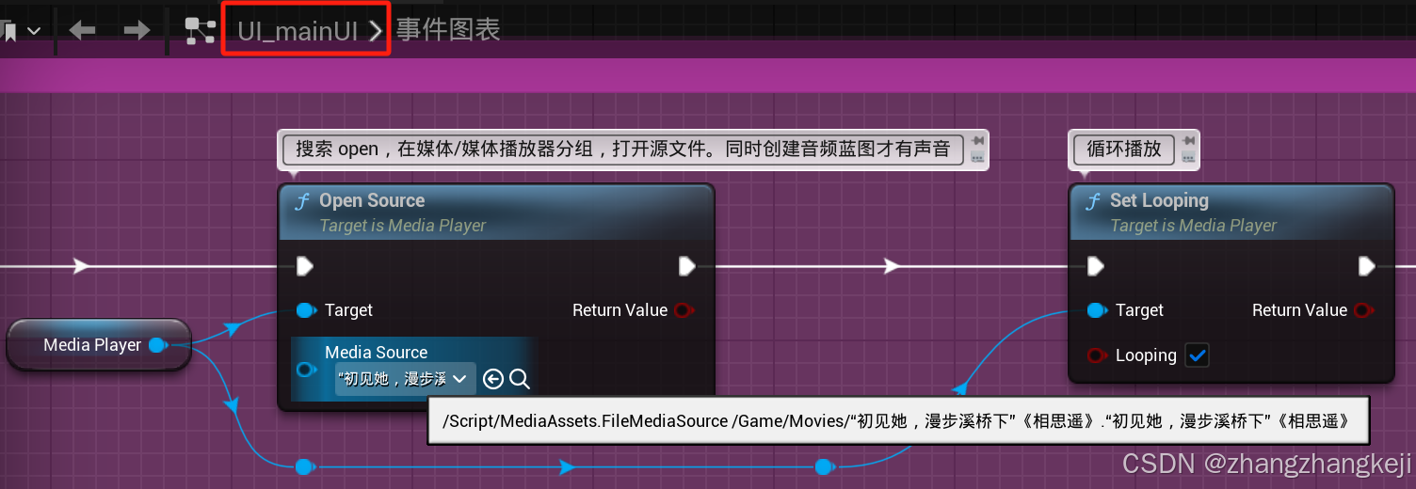1416x489 pixels.
Task: Pin the Open Source node comment
Action: [977, 141]
